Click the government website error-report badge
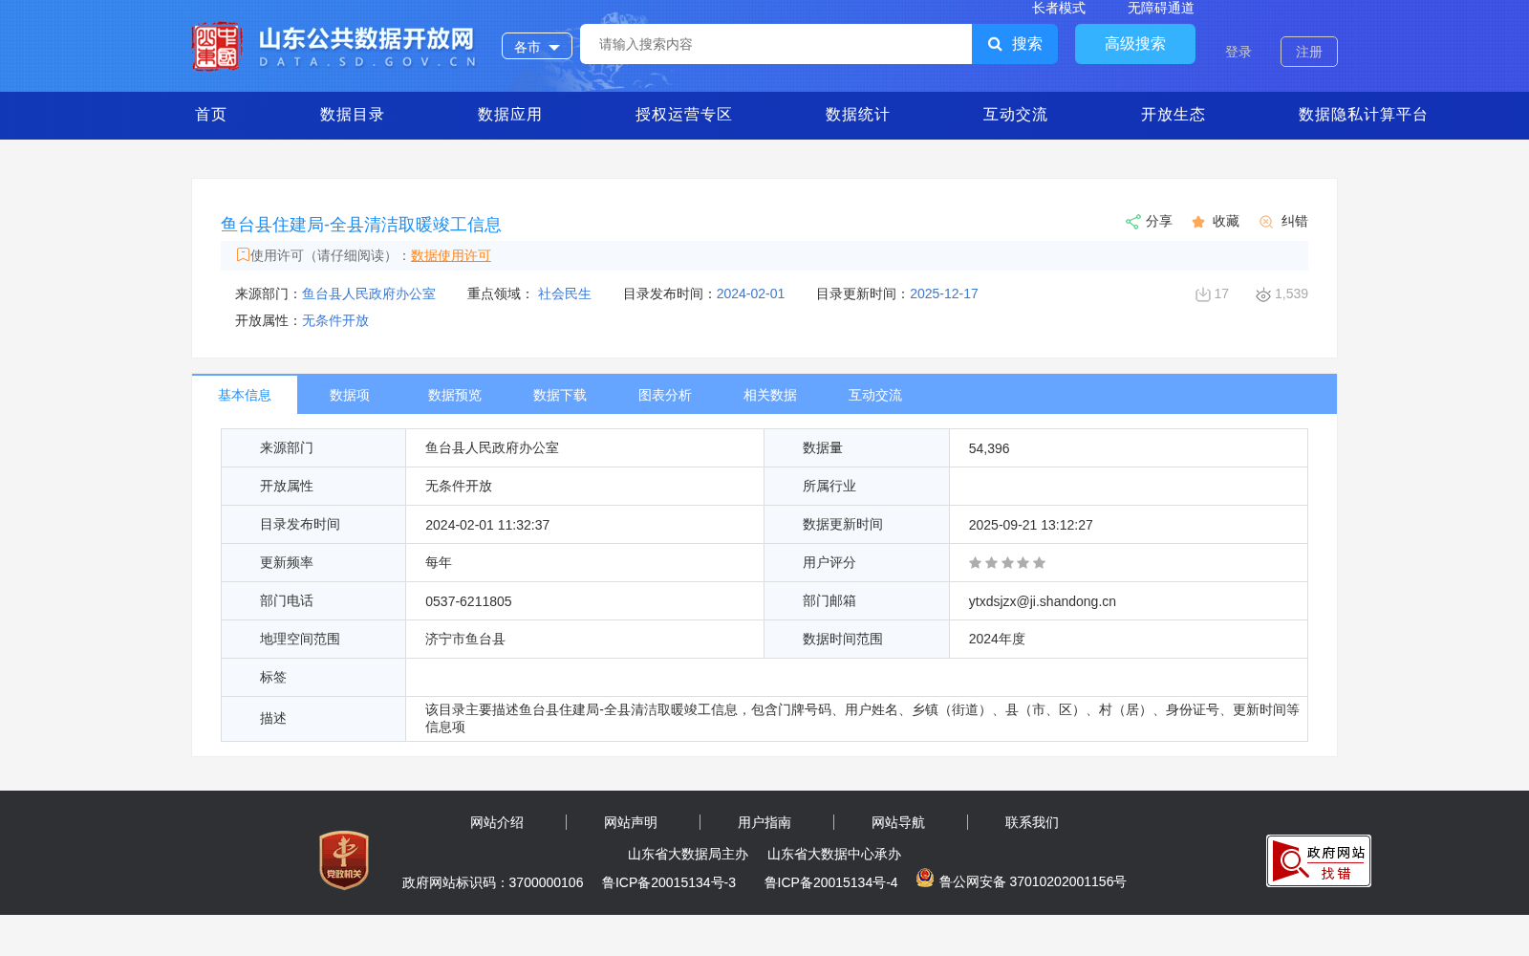Screen dimensions: 1529x956 (1319, 860)
